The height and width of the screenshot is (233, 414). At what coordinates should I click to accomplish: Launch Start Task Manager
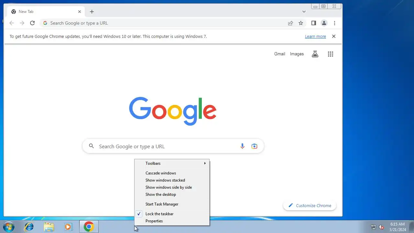tap(172, 204)
